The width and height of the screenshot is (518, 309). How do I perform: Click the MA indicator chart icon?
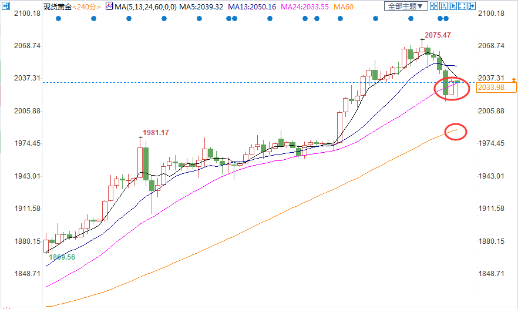(x=109, y=6)
